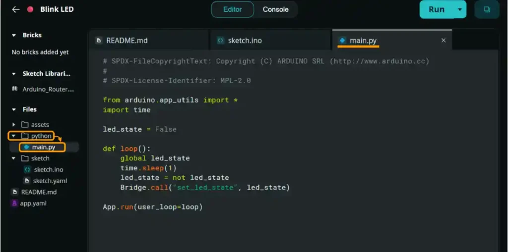508x252 pixels.
Task: Open the README.md editor tab
Action: coord(149,41)
